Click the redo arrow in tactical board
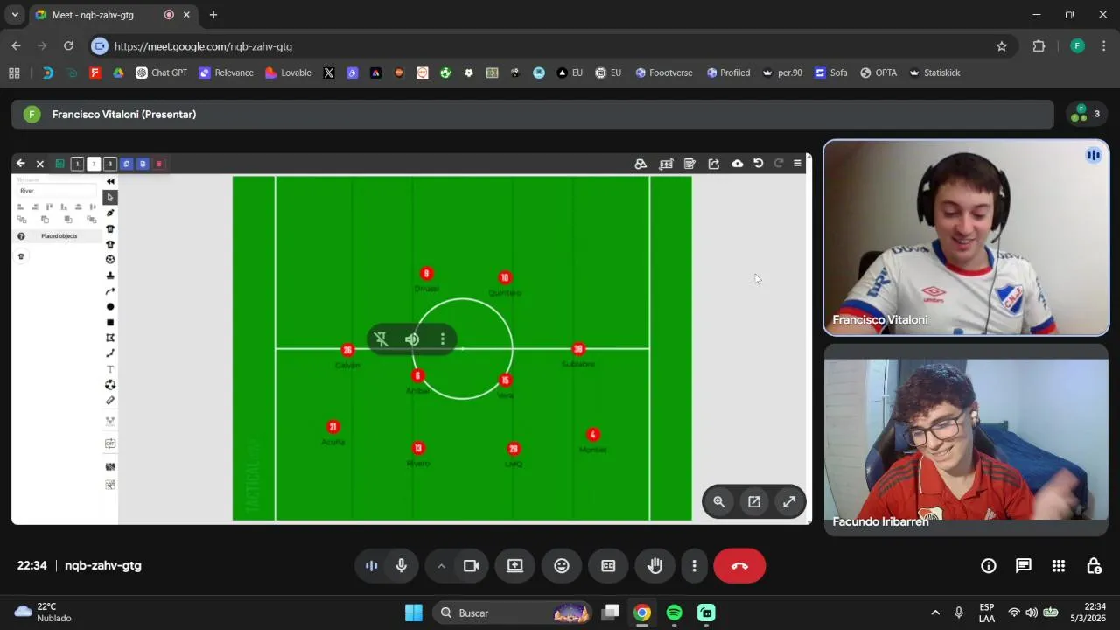This screenshot has width=1120, height=630. click(x=778, y=164)
